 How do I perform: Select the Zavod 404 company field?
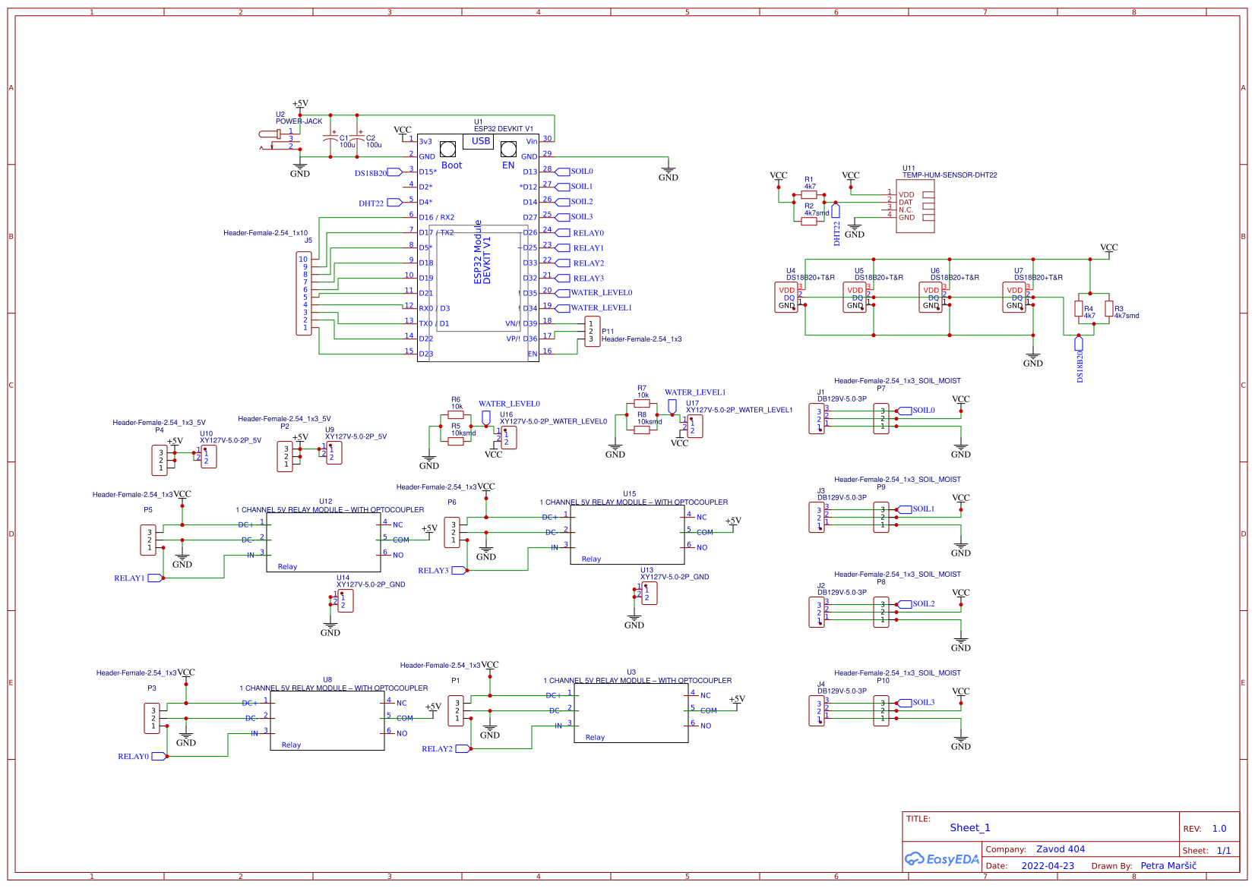tap(1061, 849)
